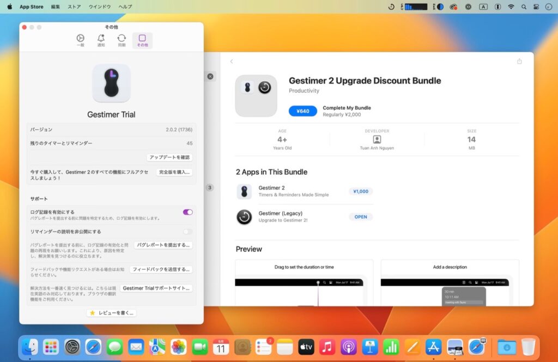Open Safari from the Dock
558x362 pixels.
click(x=93, y=347)
